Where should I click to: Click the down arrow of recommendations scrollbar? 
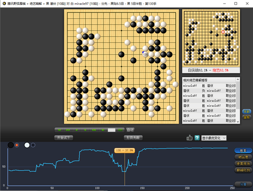click(x=238, y=122)
